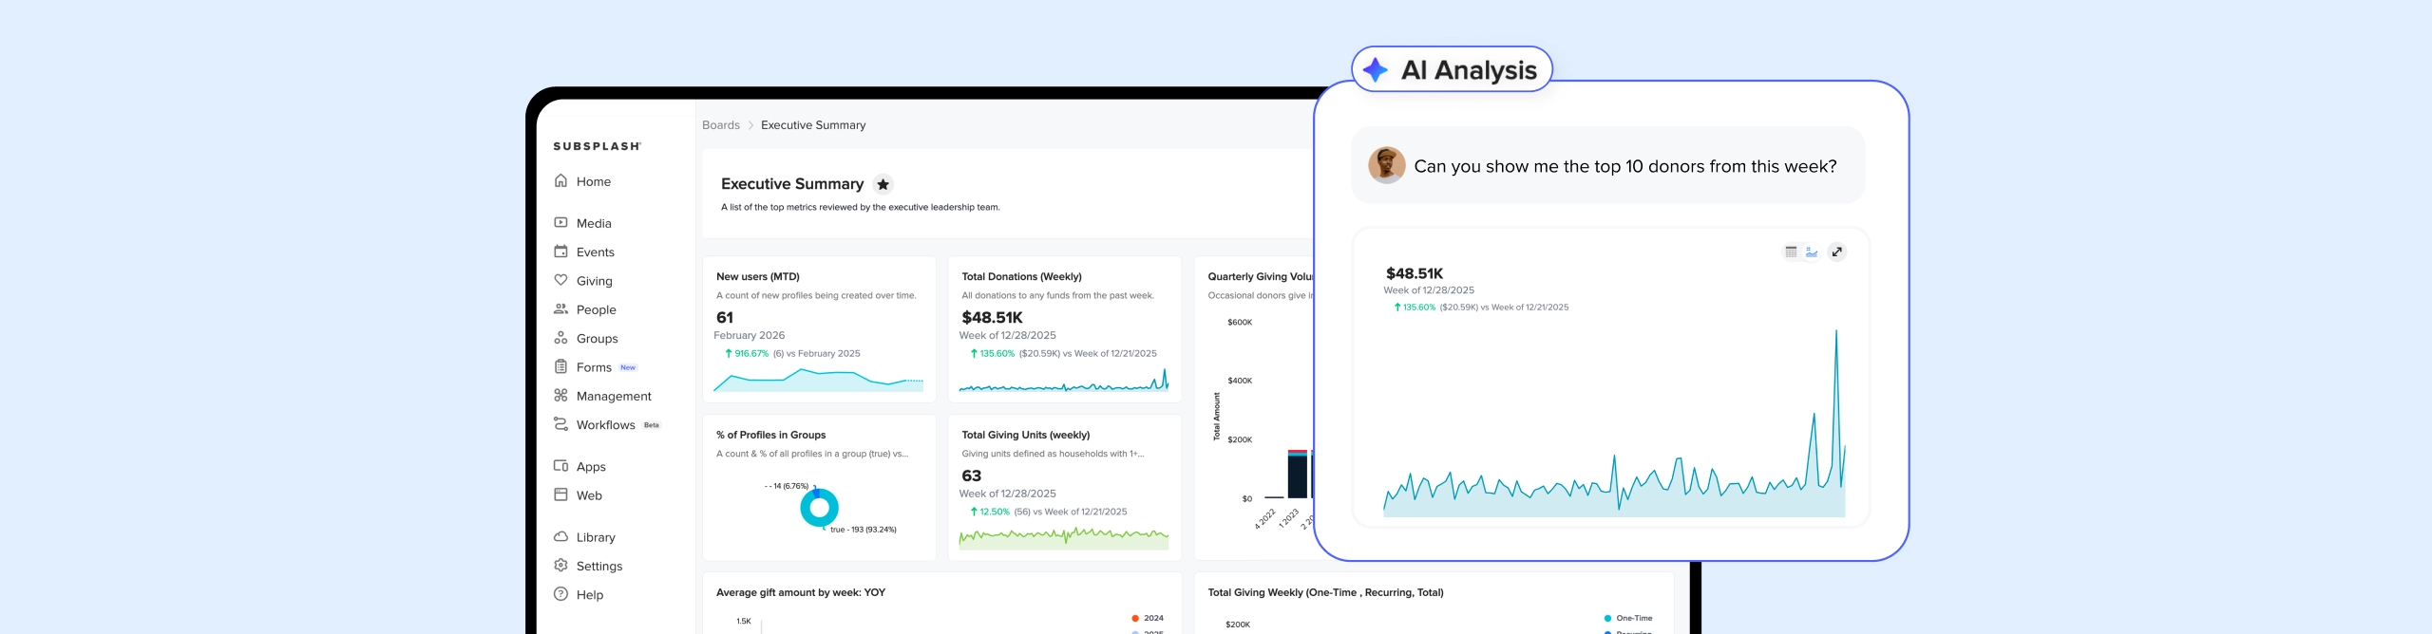
Task: Open the AI Analysis button
Action: click(x=1452, y=69)
